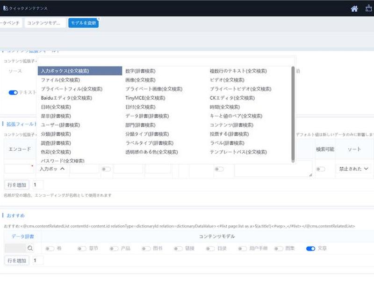Select パスワード(全文検索) option

[63, 161]
